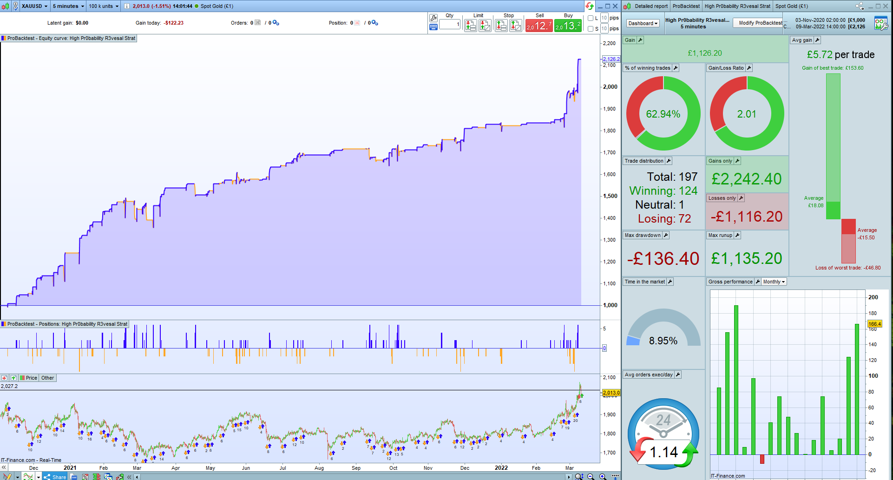893x480 pixels.
Task: Open the Dashboard dropdown
Action: click(643, 23)
